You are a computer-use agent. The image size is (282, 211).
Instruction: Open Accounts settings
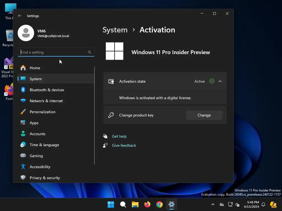56,134
